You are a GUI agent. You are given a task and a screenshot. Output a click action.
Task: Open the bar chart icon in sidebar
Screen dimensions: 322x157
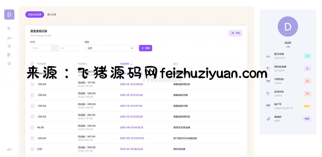(9, 38)
